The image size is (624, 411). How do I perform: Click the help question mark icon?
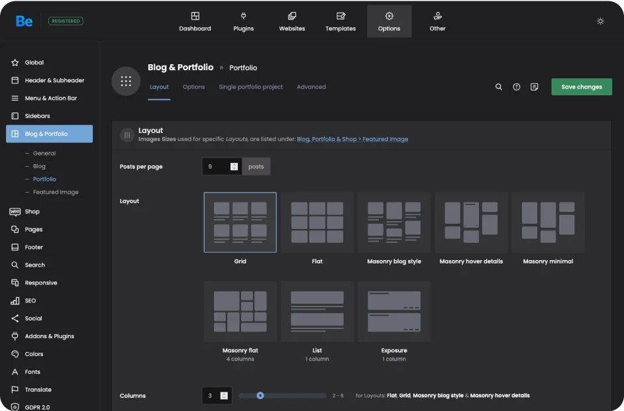click(x=517, y=87)
